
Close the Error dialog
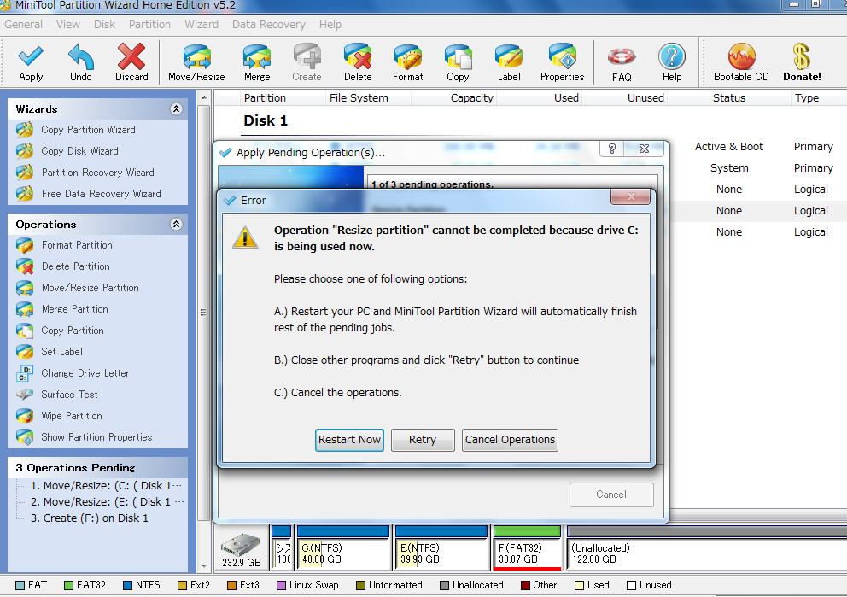point(630,196)
